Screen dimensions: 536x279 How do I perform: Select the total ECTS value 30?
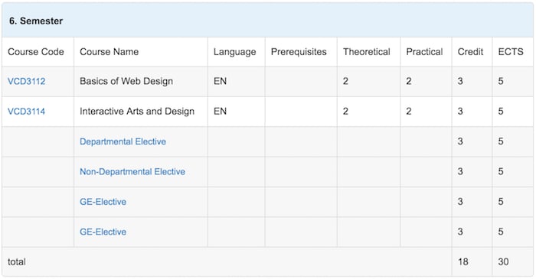(x=503, y=261)
